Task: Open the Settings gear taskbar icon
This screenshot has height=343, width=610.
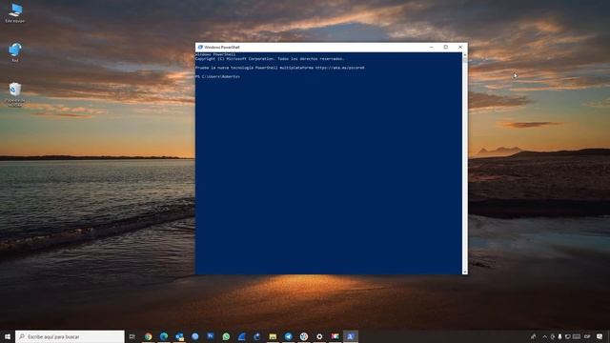Action: point(319,336)
